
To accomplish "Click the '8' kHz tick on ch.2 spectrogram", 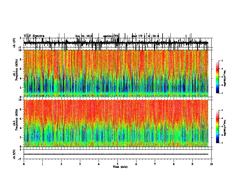I will pyautogui.click(x=21, y=109).
